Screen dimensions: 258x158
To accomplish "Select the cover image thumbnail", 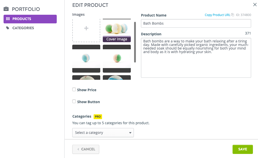I will 117,30.
